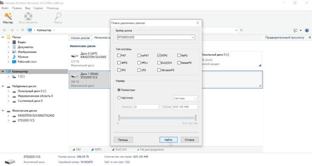
Task: Click the Размер field with 625 142 448
Action: (185, 107)
